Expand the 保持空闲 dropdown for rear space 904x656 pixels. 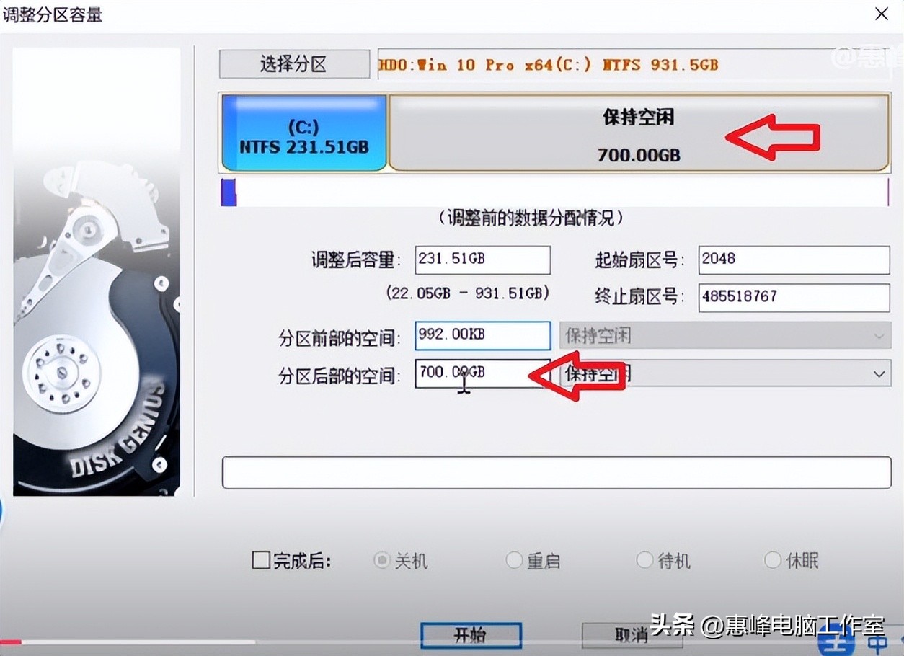(x=724, y=373)
